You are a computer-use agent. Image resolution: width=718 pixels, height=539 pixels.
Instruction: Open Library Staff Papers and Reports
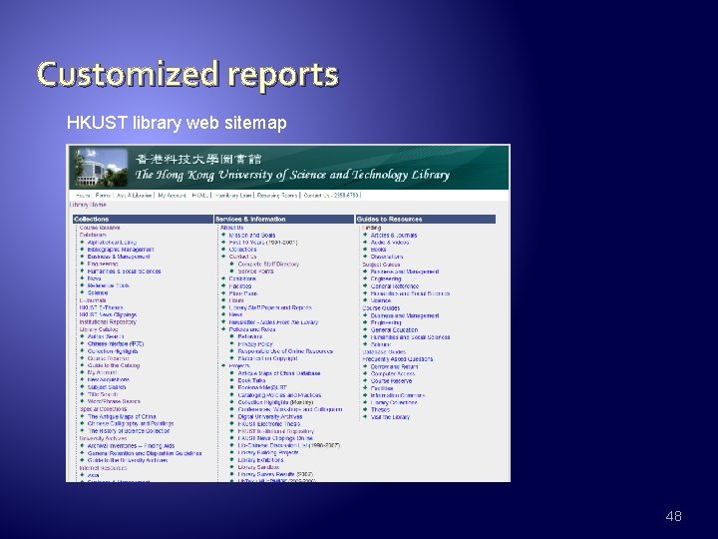(270, 308)
